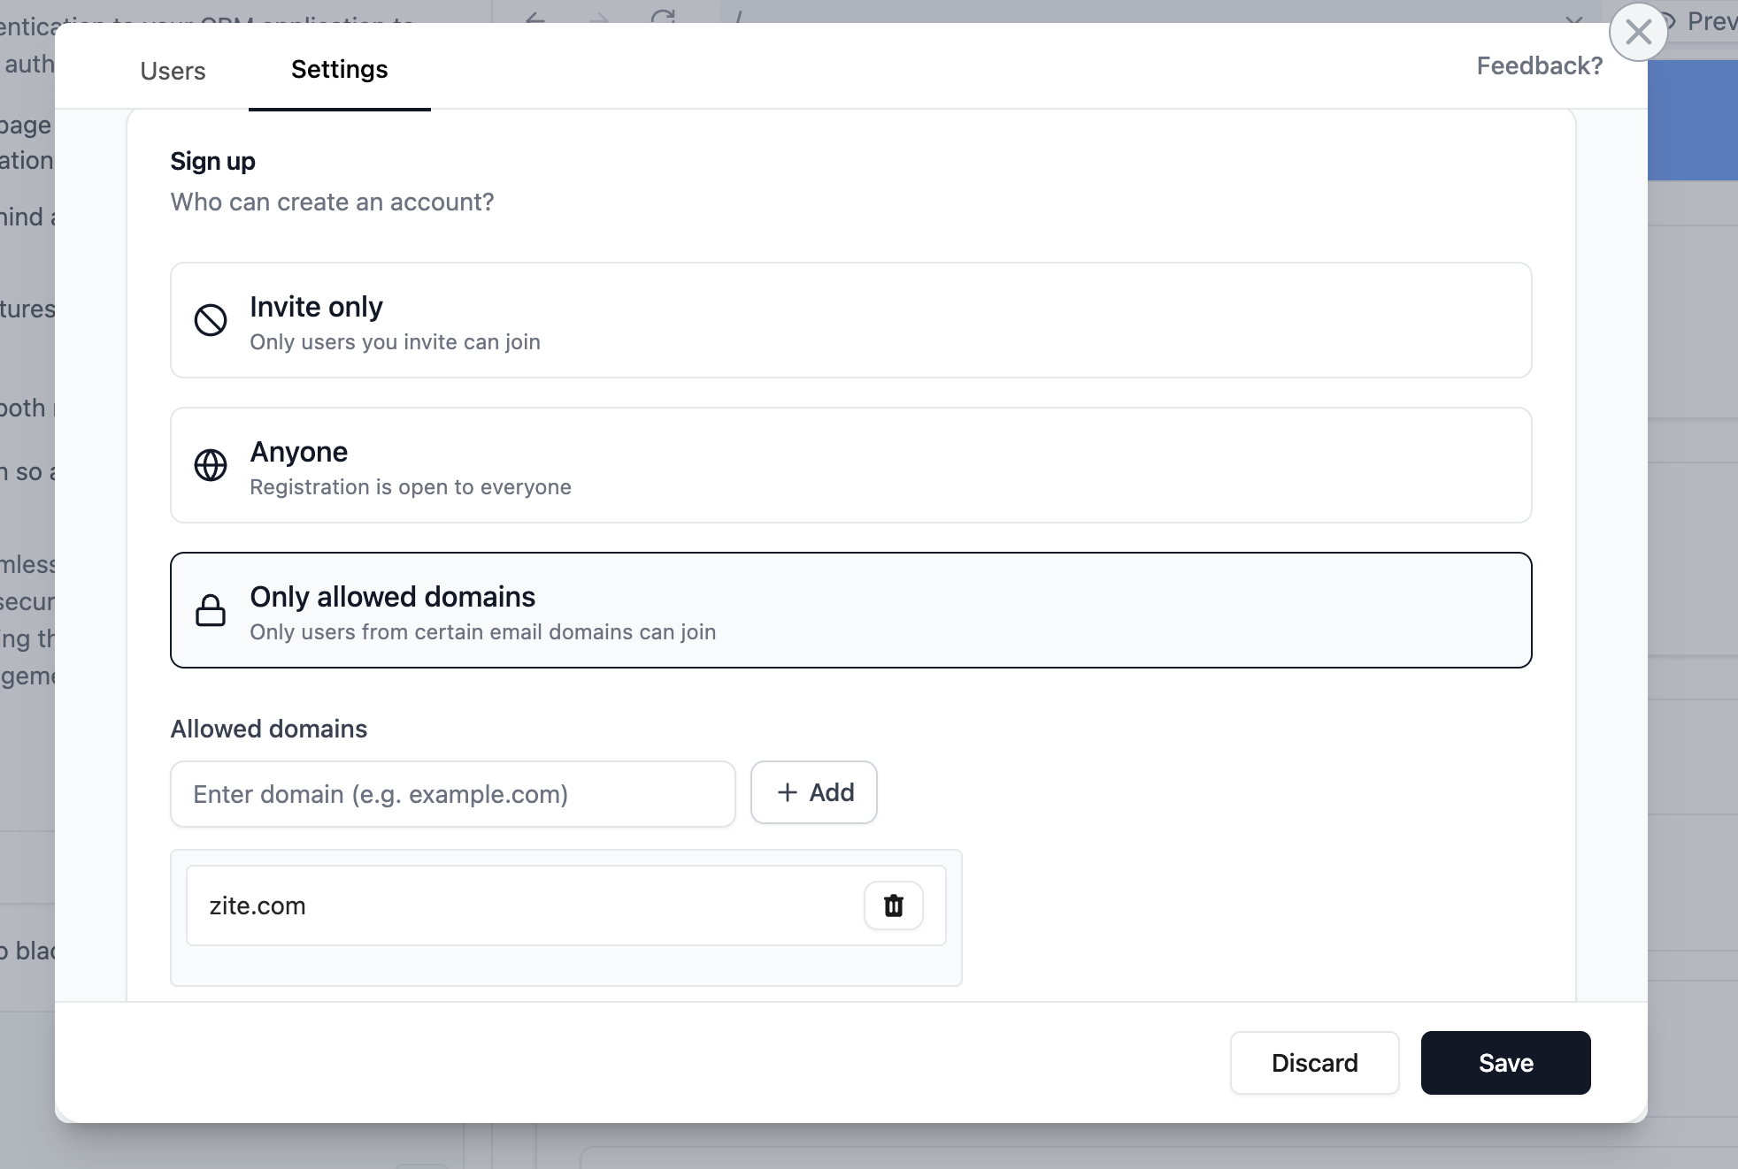1738x1169 pixels.
Task: Select the Invite only sign up option
Action: (x=850, y=320)
